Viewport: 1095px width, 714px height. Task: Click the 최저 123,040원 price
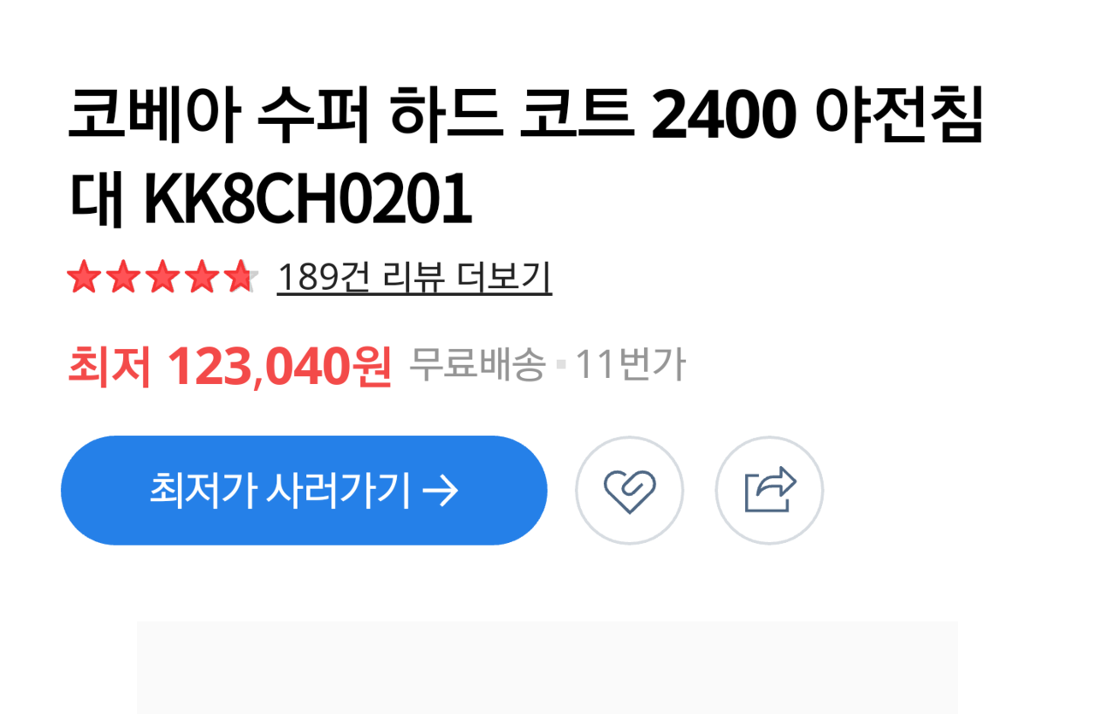pos(229,366)
